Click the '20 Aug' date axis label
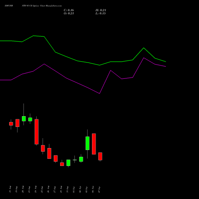Image resolution: width=199 pixels, height=199 pixels. 23,189
